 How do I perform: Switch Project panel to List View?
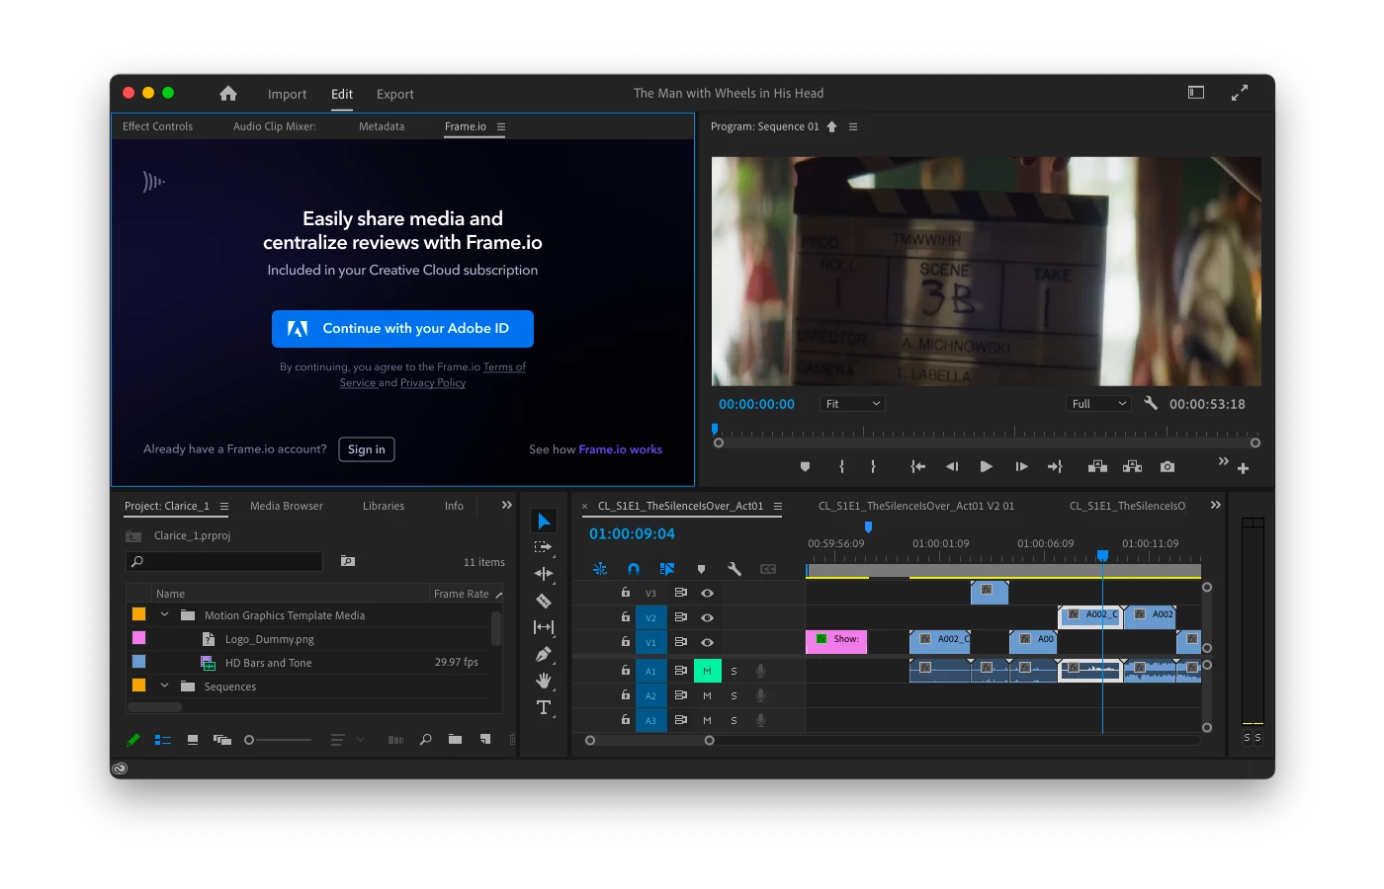(163, 740)
